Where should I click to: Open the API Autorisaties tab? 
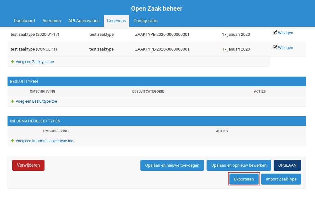click(84, 21)
